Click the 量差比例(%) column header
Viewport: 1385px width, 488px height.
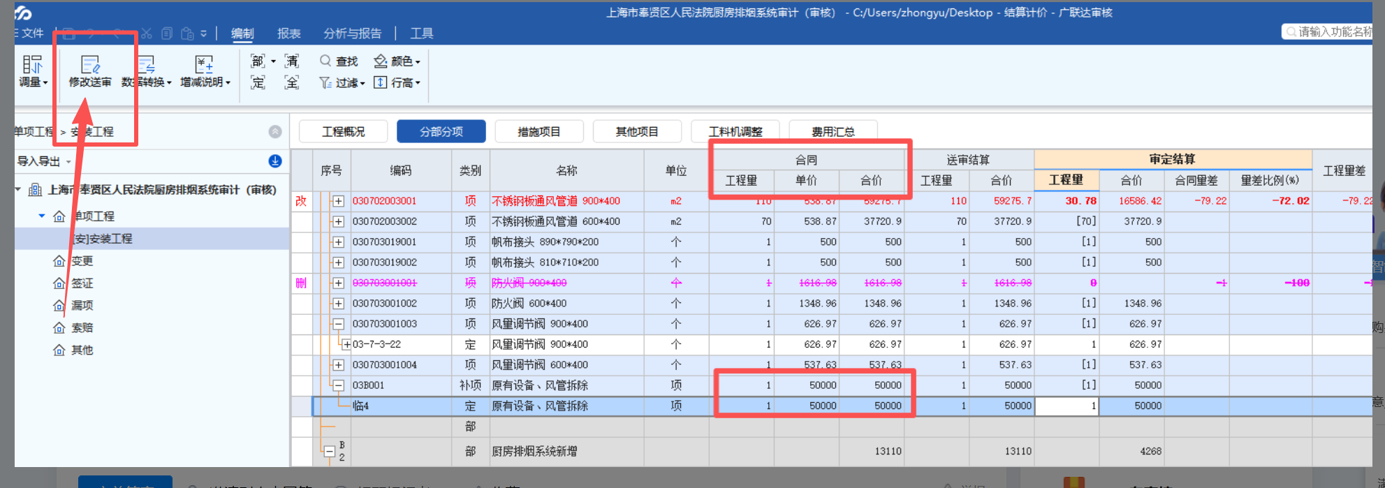1270,180
